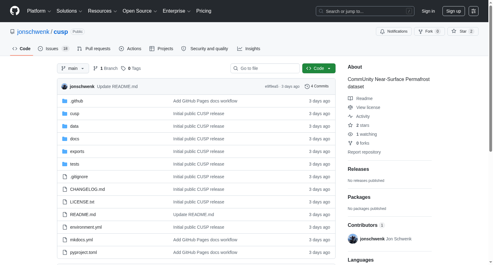Open jonschwenk contributor avatar thumbnail
Image resolution: width=493 pixels, height=265 pixels.
[x=353, y=239]
